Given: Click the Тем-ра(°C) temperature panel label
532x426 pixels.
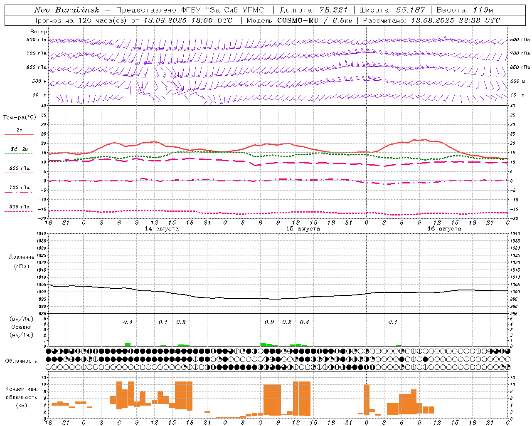Looking at the screenshot, I should [20, 118].
